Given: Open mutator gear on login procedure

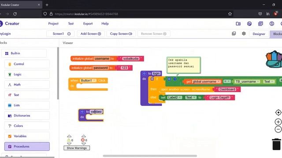Looking at the screenshot, I should (144, 73).
